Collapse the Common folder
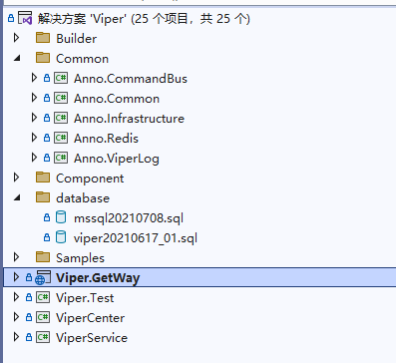This screenshot has height=363, width=396. coord(17,59)
